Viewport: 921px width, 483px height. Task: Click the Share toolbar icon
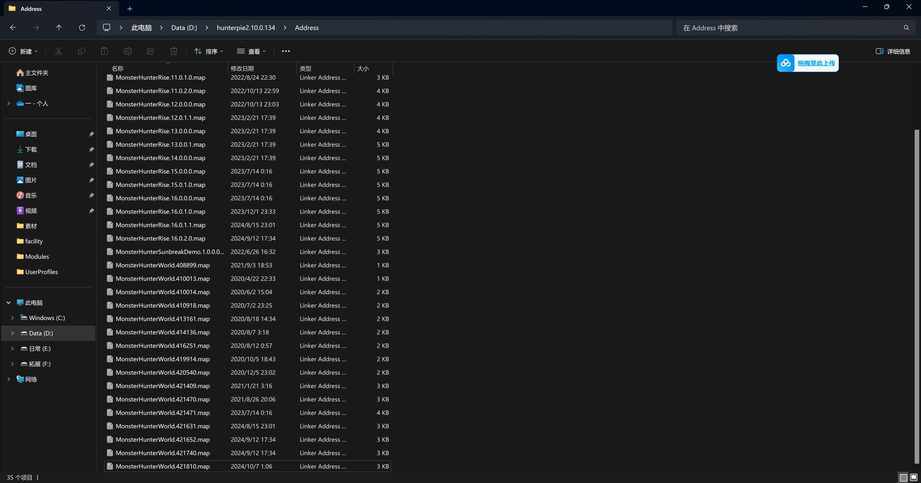point(151,51)
